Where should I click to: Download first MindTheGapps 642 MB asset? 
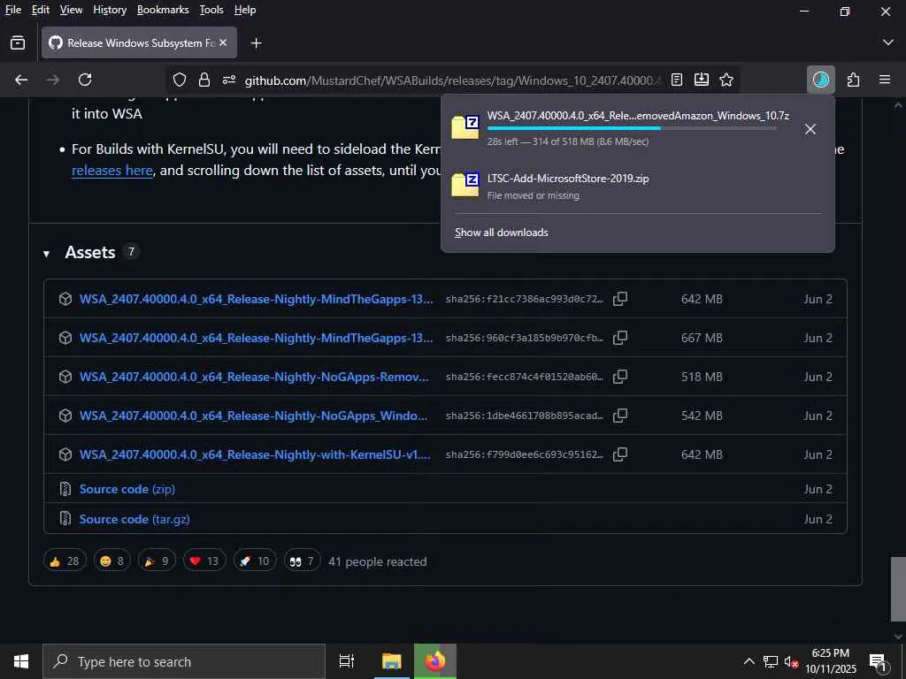256,299
